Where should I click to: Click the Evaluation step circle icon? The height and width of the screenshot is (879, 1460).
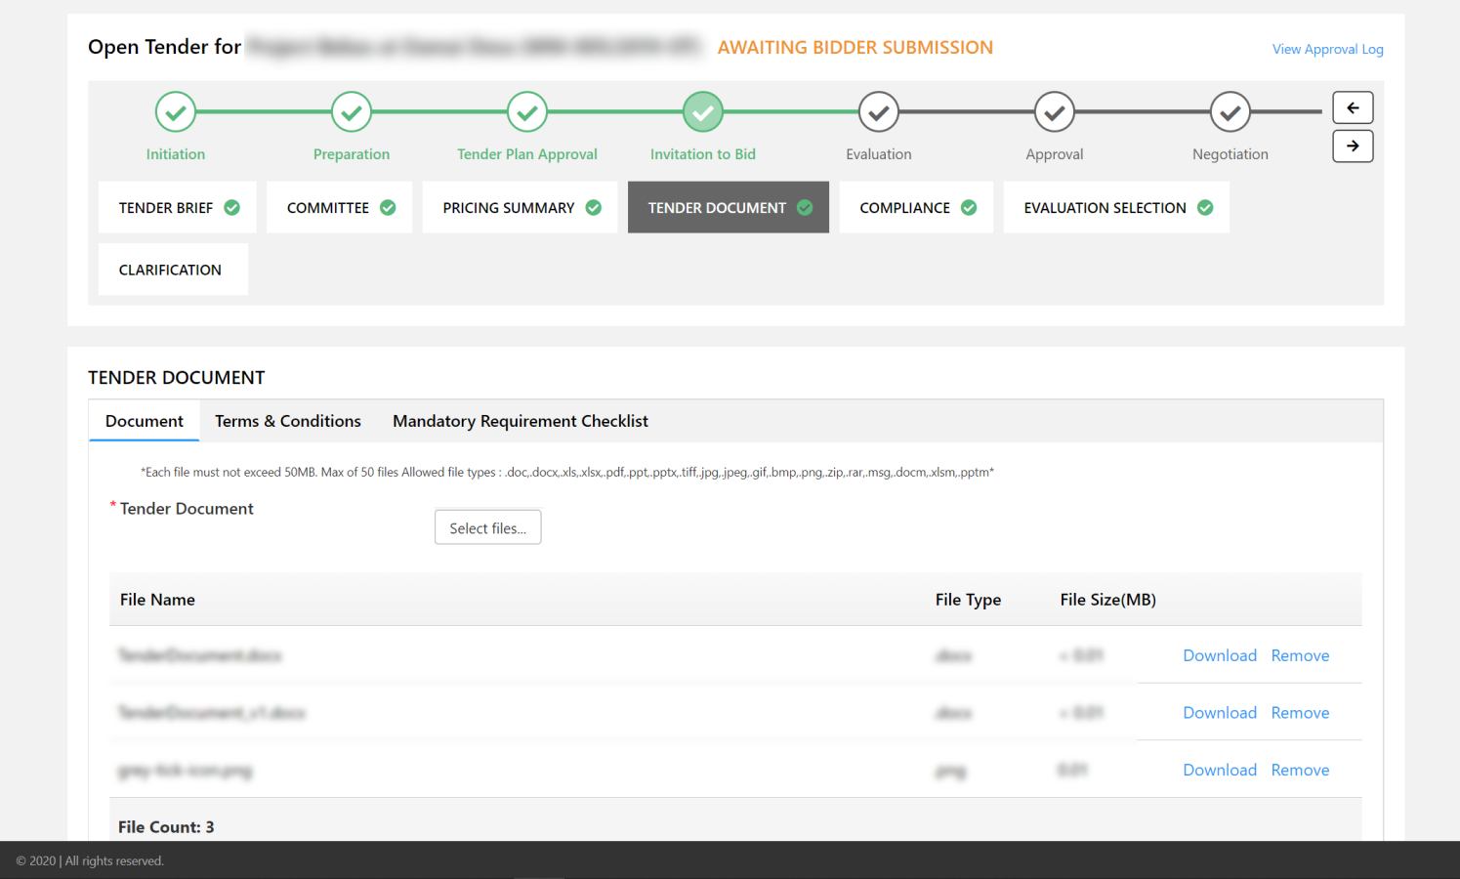click(878, 111)
